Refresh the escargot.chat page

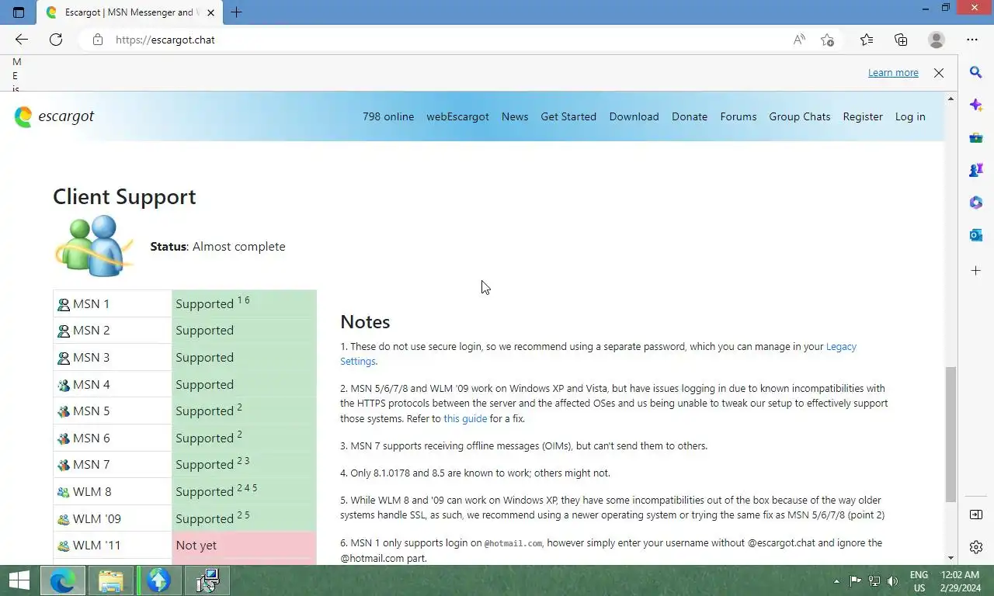[x=56, y=40]
